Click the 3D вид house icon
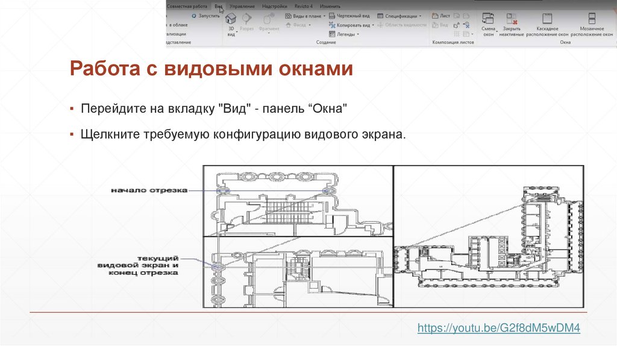Image resolution: width=617 pixels, height=346 pixels. click(x=231, y=18)
